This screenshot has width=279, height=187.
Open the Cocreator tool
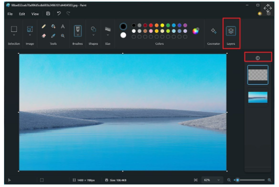coord(213,31)
